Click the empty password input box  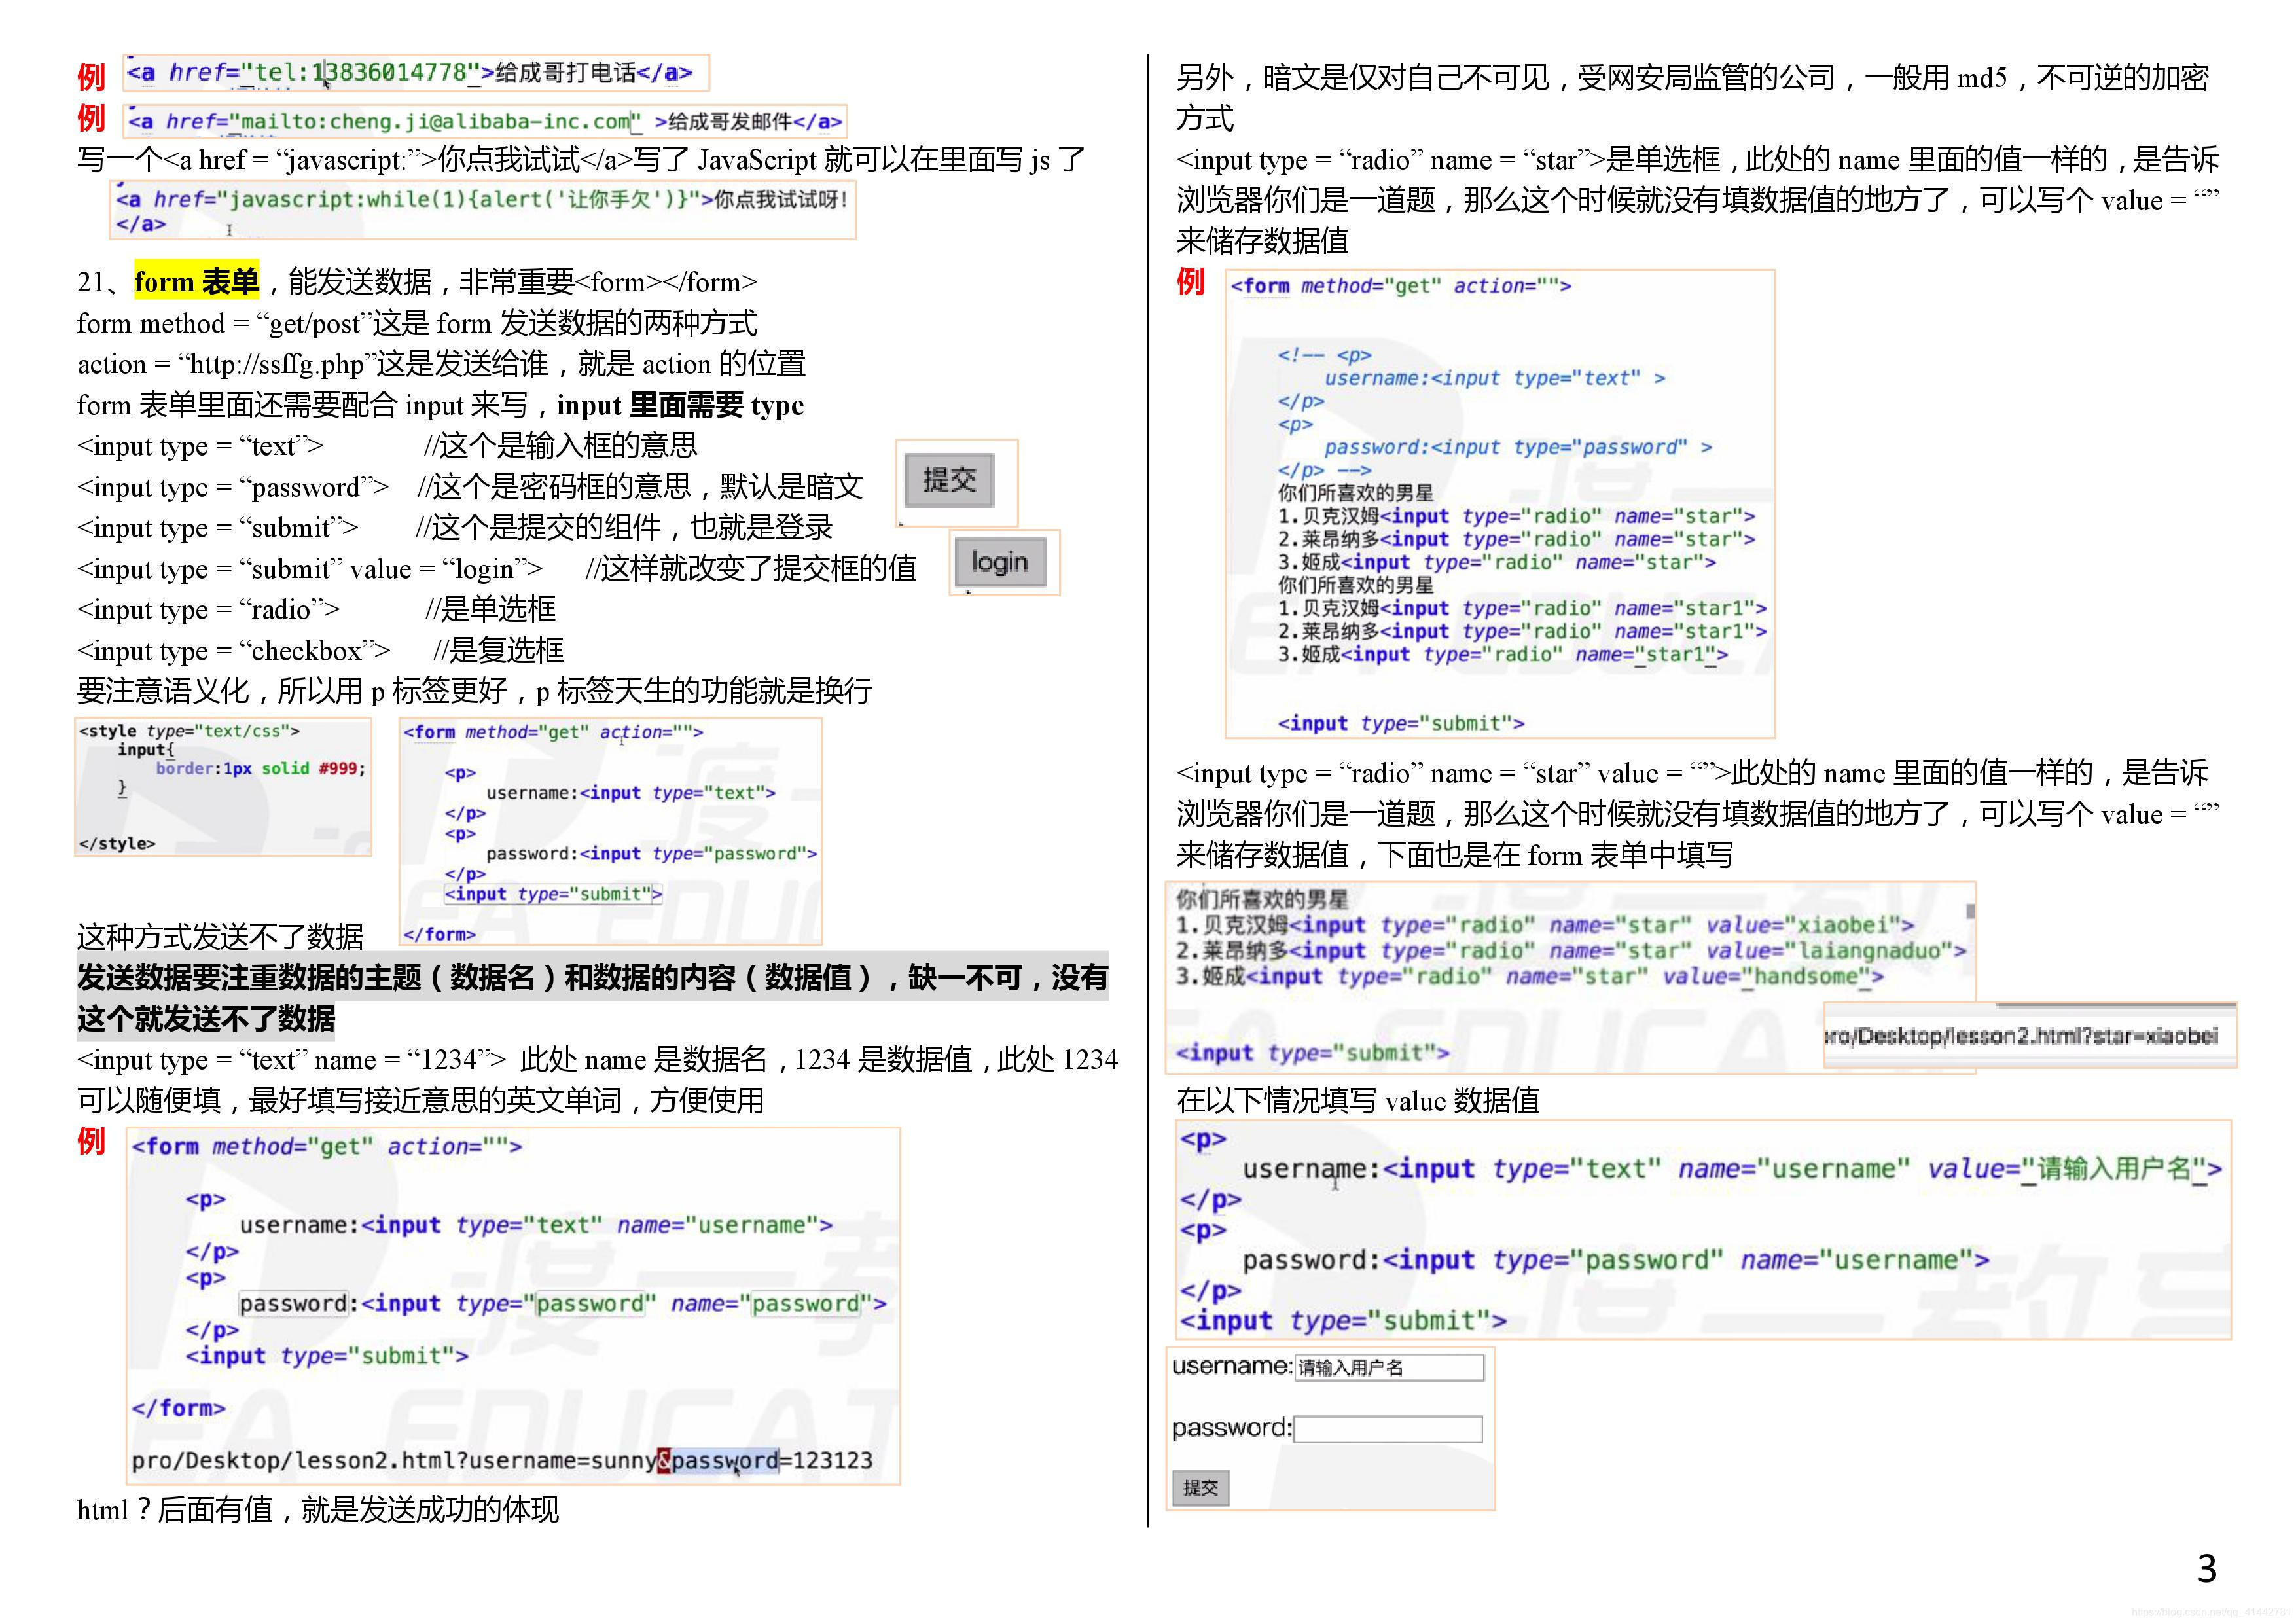click(x=1388, y=1429)
